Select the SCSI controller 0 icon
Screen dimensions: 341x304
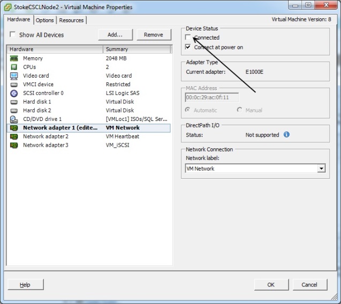point(14,93)
